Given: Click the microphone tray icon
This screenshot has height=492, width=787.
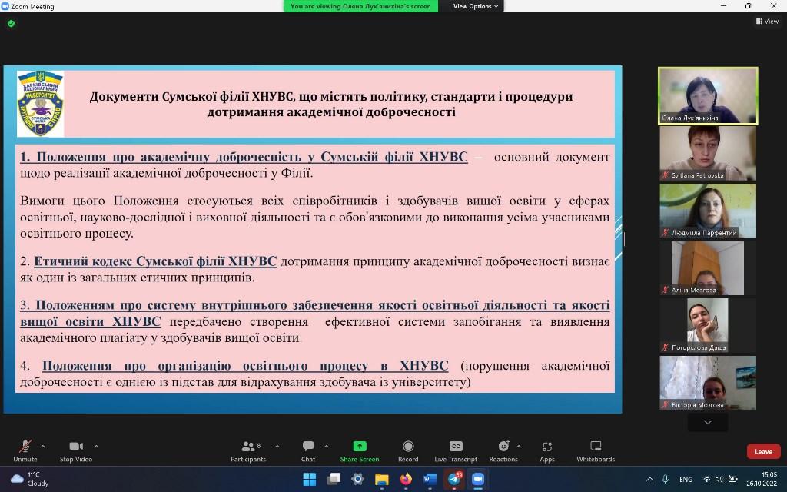Looking at the screenshot, I should pos(666,480).
